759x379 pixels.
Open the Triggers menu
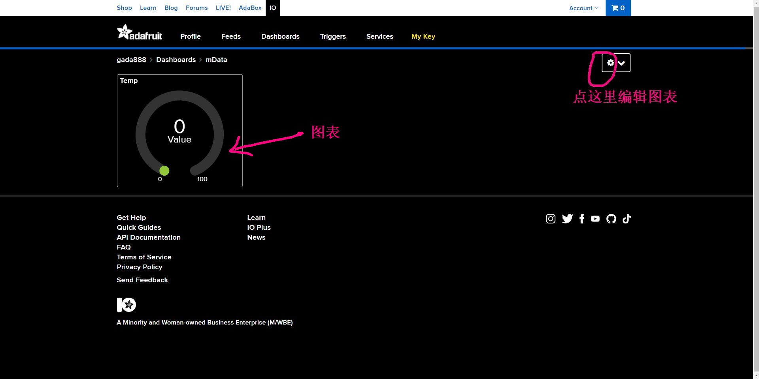[333, 36]
